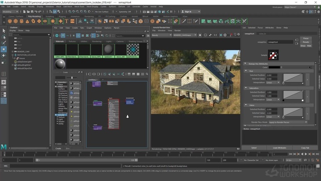This screenshot has width=321, height=181.
Task: Activate the Paint selection tool
Action: pos(4,43)
